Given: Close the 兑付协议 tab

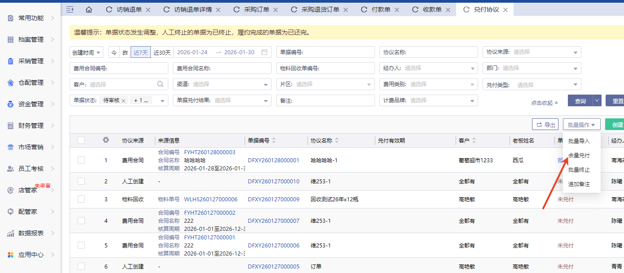Looking at the screenshot, I should (x=505, y=9).
